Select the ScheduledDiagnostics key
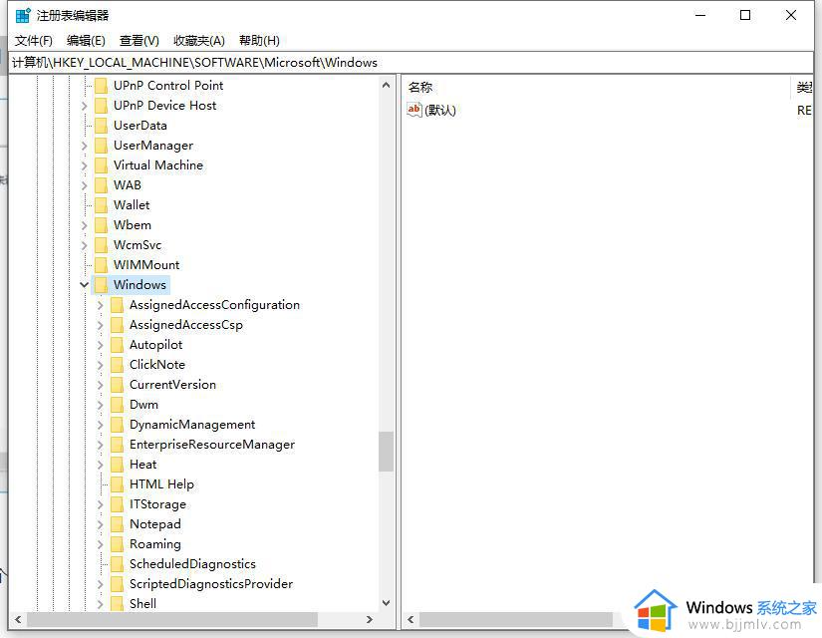The height and width of the screenshot is (638, 822). [x=192, y=564]
